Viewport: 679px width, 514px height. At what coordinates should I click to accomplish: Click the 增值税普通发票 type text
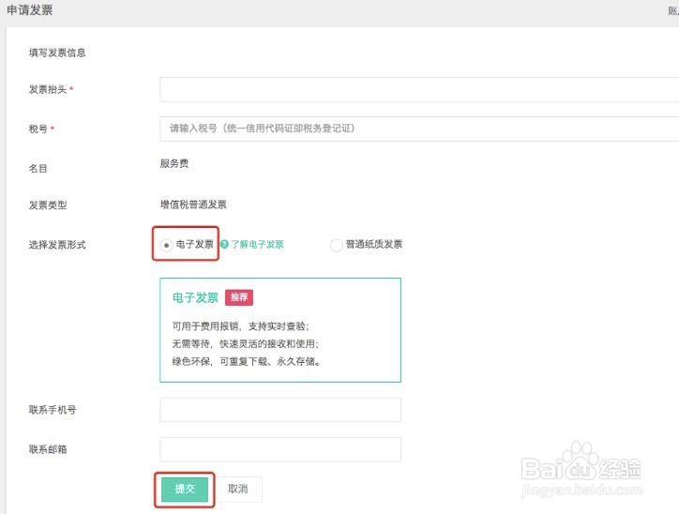coord(192,204)
